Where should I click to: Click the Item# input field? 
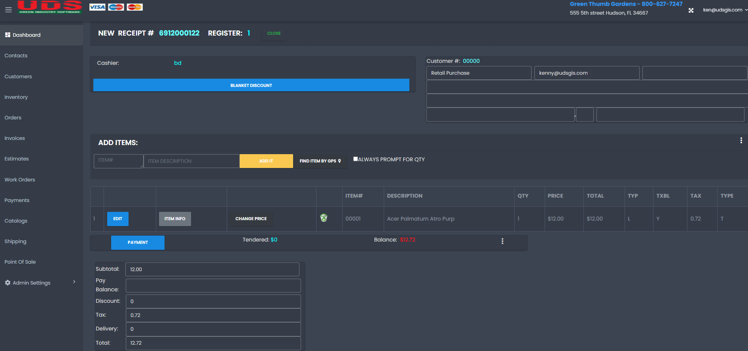(x=118, y=161)
